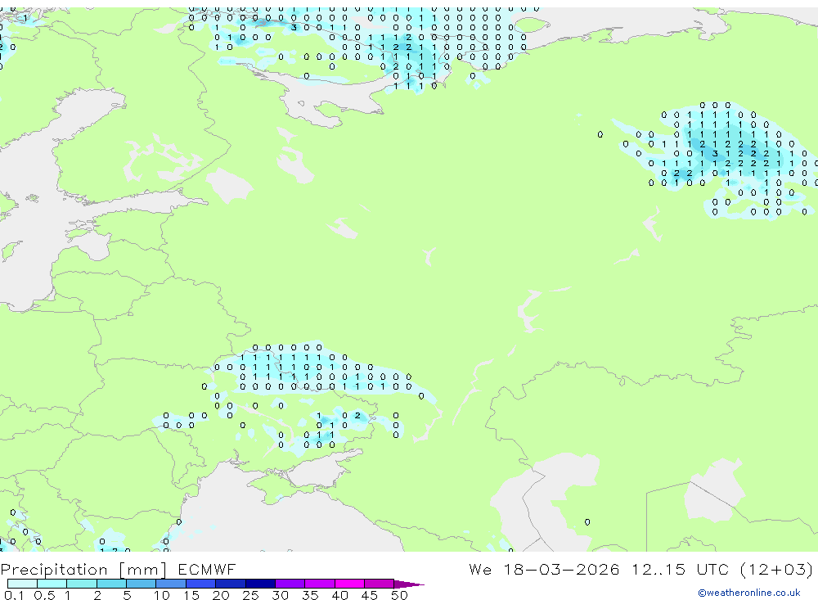Viewport: 818px width, 600px height.
Task: Click the 'ECMWF' model label
Action: tap(207, 569)
